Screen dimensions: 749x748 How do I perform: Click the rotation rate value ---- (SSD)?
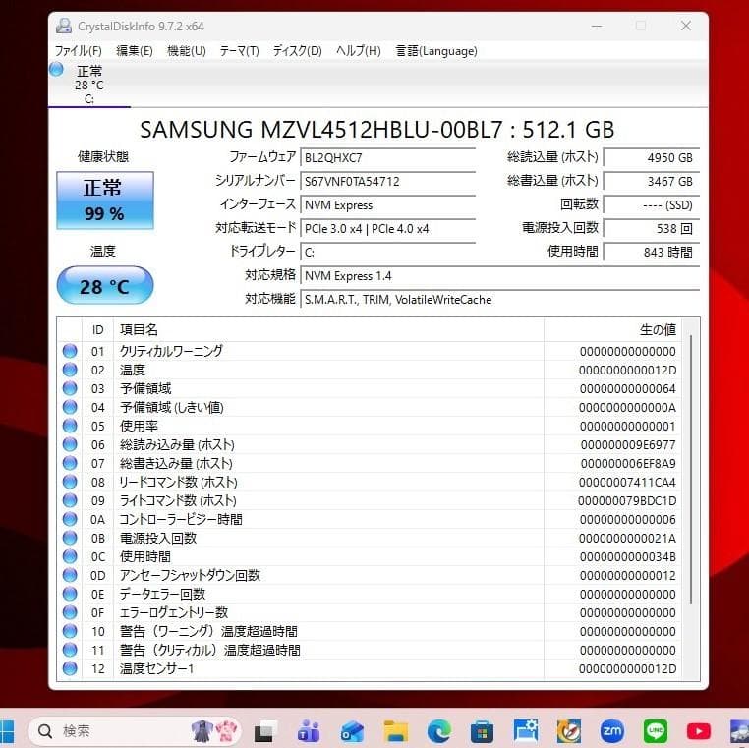[x=652, y=204]
